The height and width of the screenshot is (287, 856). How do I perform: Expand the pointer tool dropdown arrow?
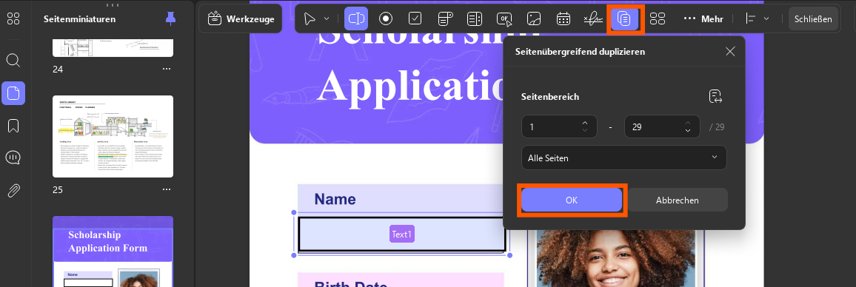click(x=327, y=19)
